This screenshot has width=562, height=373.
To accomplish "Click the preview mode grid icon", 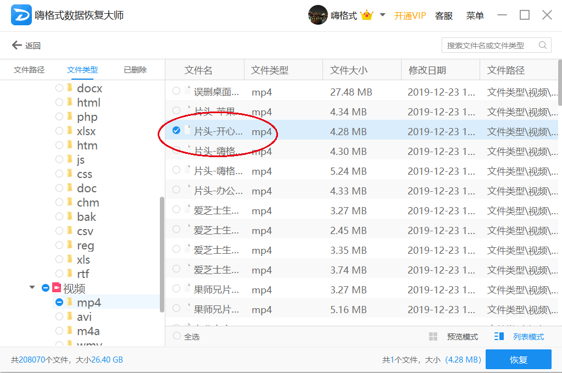I will tap(433, 336).
